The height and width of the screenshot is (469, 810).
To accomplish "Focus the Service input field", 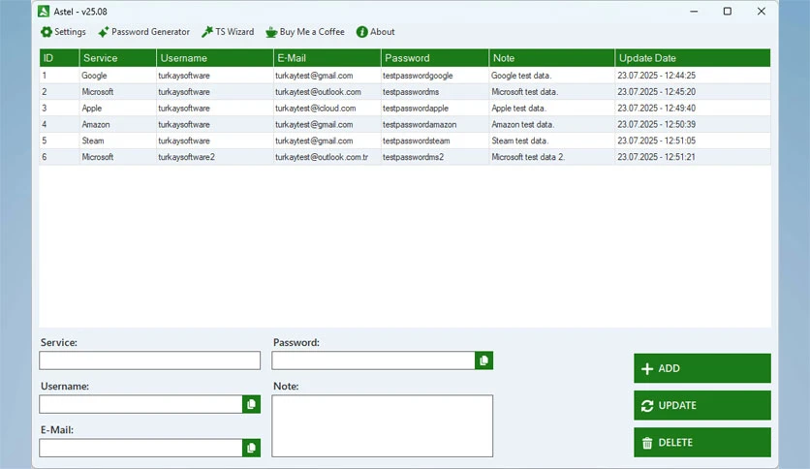I will pos(150,360).
